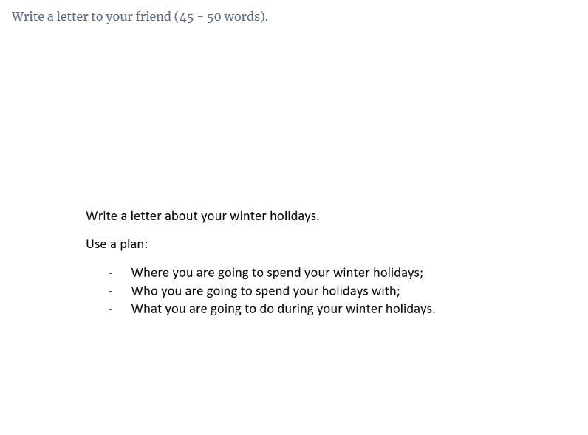This screenshot has width=588, height=435.
Task: Click the word "plan:" after "Use a"
Action: (x=134, y=244)
